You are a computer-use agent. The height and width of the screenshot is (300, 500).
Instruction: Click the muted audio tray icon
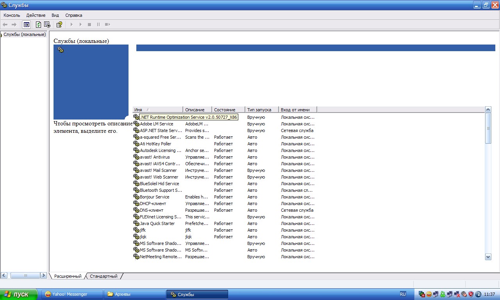(x=464, y=294)
